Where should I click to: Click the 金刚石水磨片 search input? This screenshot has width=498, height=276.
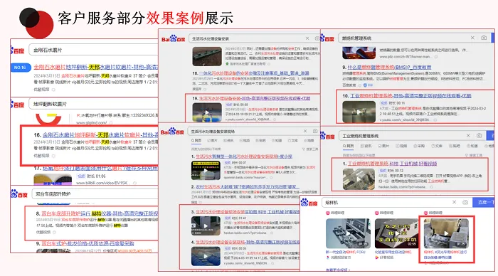tap(94, 50)
